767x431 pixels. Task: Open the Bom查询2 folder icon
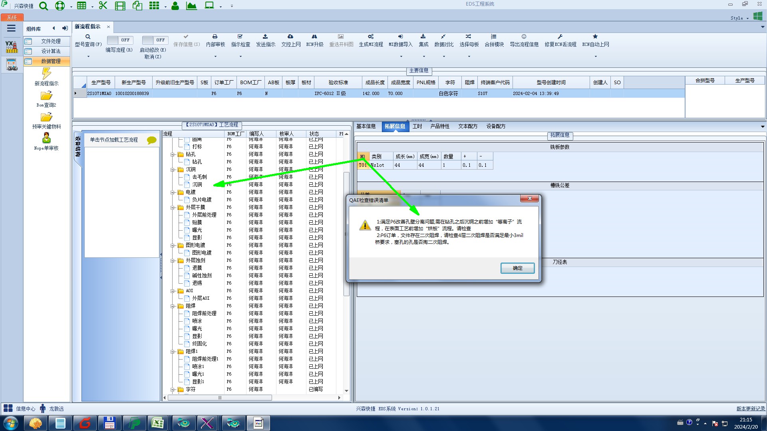46,96
